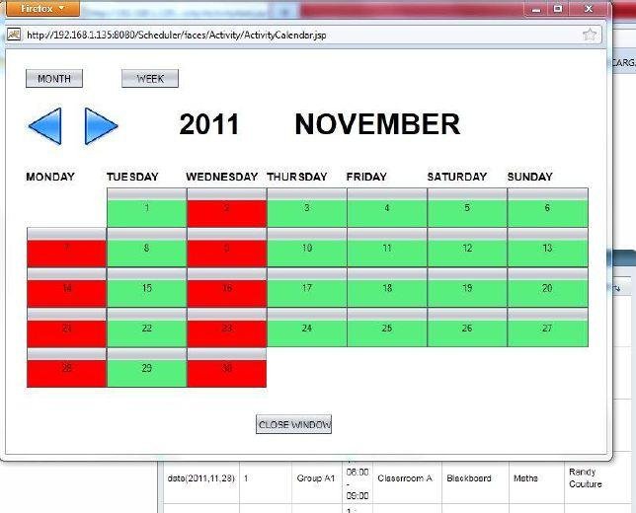Click the SUNDAY column header

529,177
